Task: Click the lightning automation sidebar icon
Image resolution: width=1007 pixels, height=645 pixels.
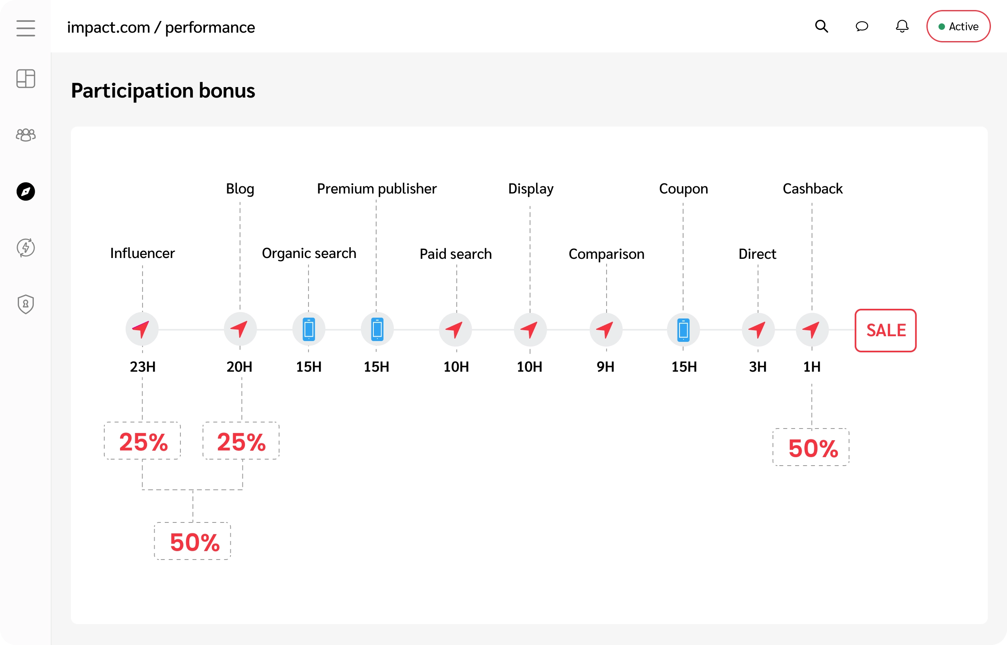Action: [25, 248]
